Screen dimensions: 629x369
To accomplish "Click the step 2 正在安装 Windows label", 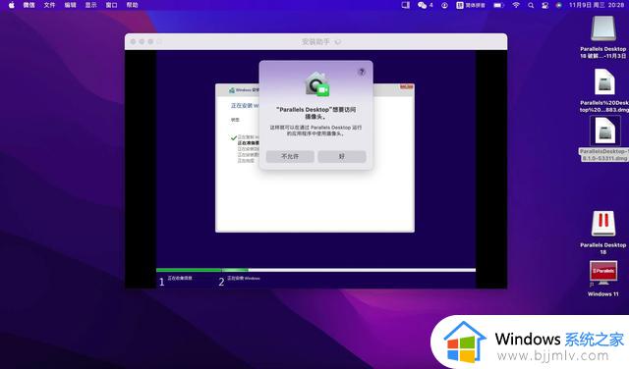I will (244, 278).
